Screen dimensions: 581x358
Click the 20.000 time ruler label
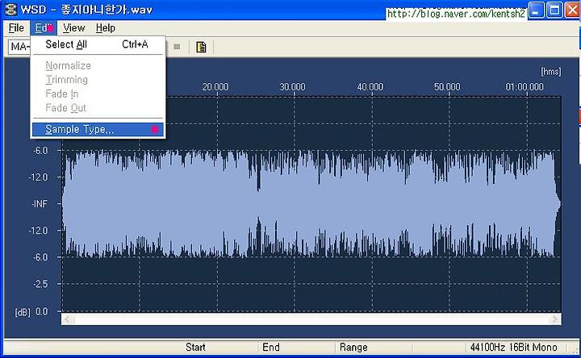215,87
